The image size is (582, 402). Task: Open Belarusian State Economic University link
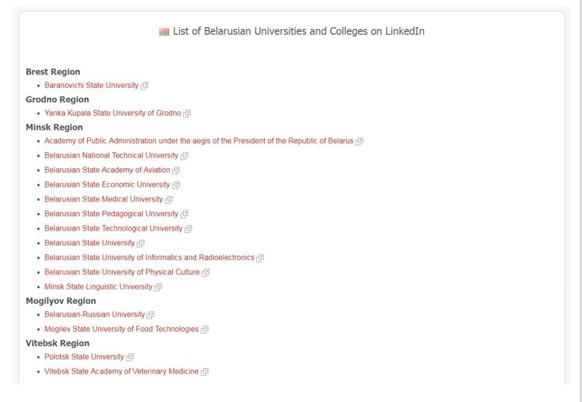[107, 184]
